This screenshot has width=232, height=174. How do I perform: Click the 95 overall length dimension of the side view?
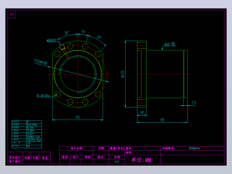click(x=162, y=120)
